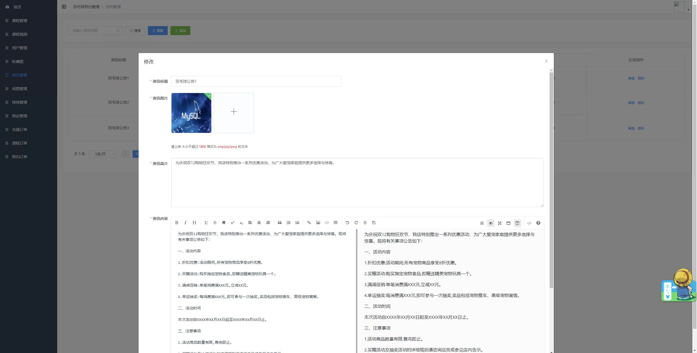This screenshot has height=353, width=697.
Task: Collapse the sidebar with the hamburger icon
Action: tap(64, 7)
